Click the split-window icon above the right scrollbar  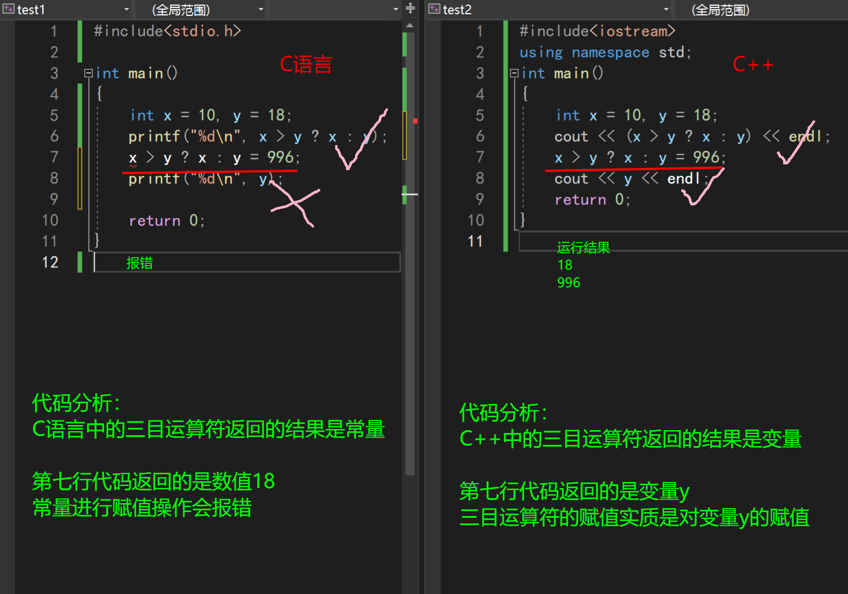point(410,9)
